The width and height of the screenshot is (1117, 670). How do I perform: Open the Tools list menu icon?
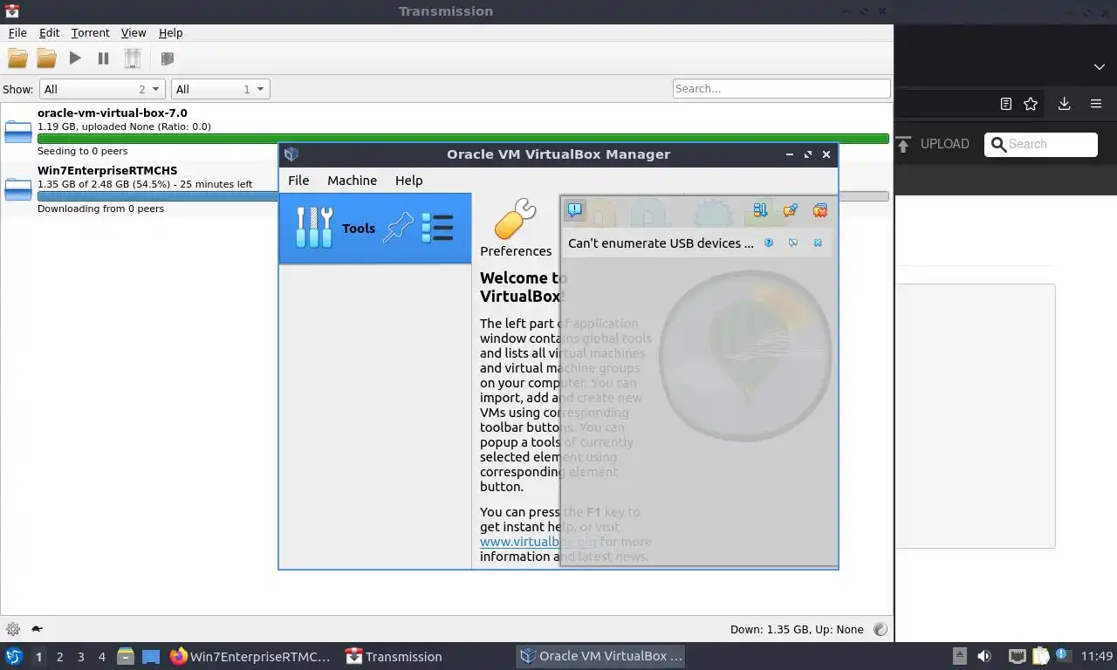(x=437, y=229)
